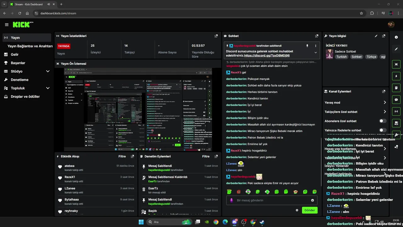Open chat settings gear next to Gönder
This screenshot has height=227, width=403.
point(297,210)
